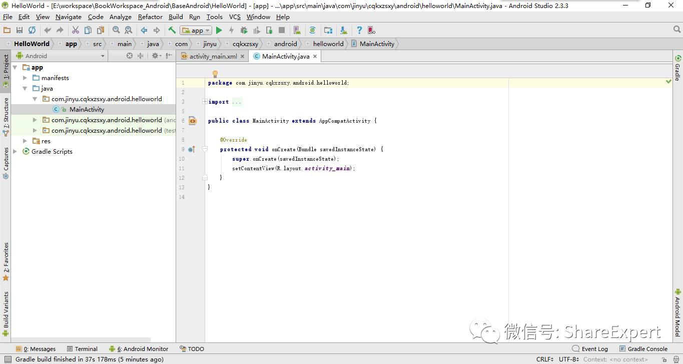The height and width of the screenshot is (364, 683).
Task: Click the Synchronize refresh icon in toolbar
Action: [x=32, y=31]
